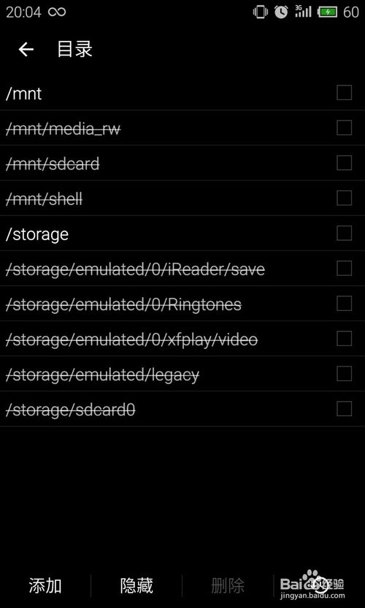365x608 pixels.
Task: Tap the back arrow icon
Action: [26, 50]
